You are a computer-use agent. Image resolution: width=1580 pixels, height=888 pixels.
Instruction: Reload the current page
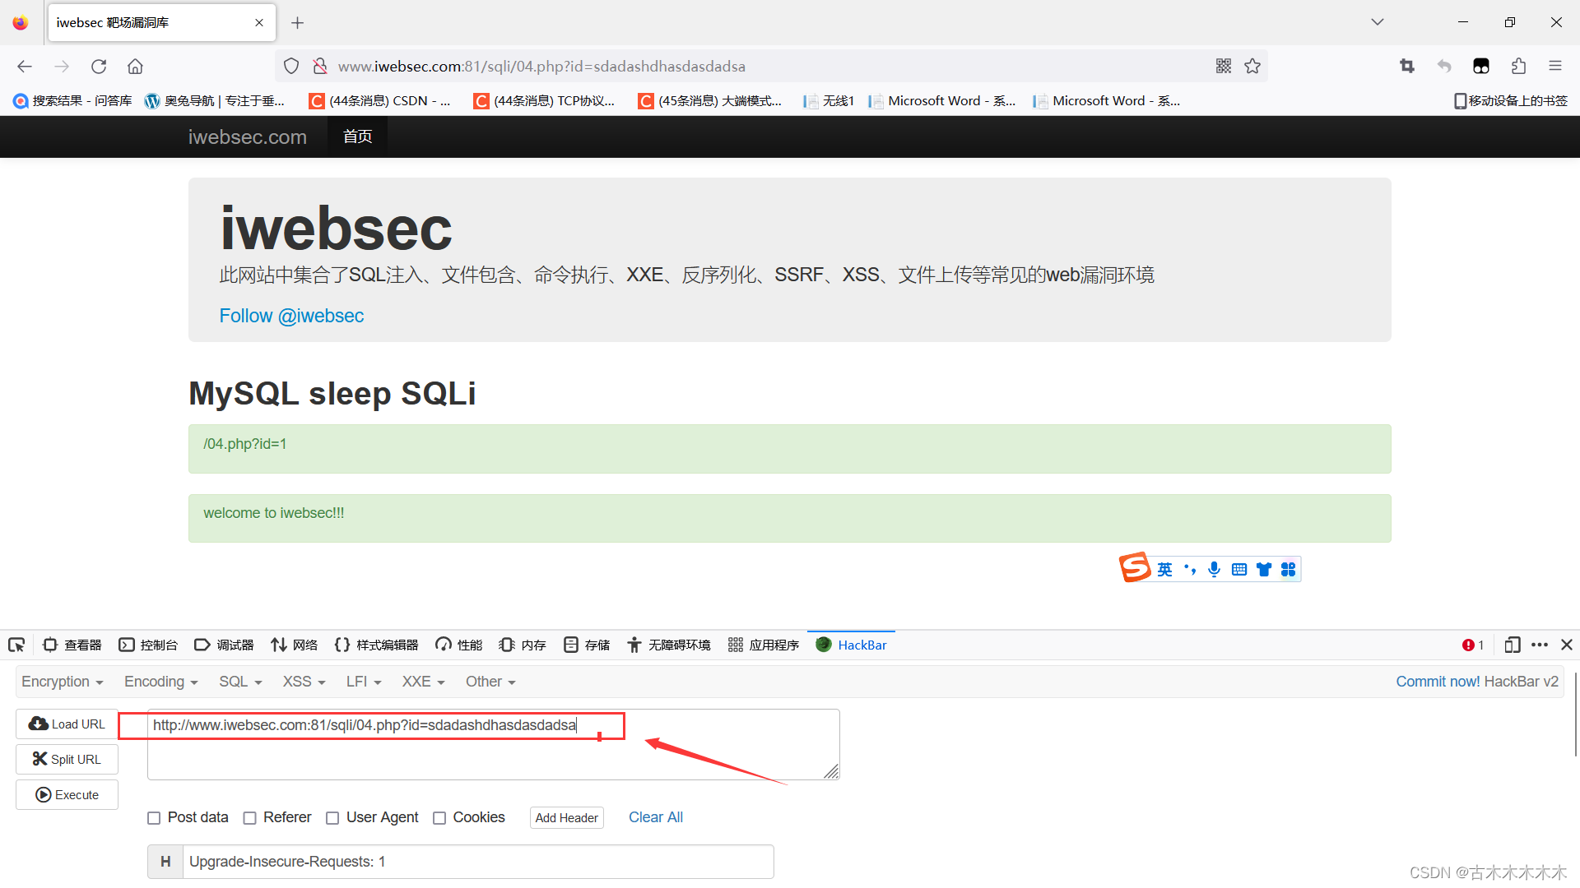(x=98, y=66)
